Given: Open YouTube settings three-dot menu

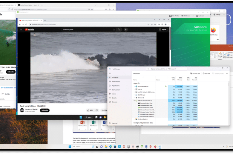Looking at the screenshot, I should coord(155,30).
